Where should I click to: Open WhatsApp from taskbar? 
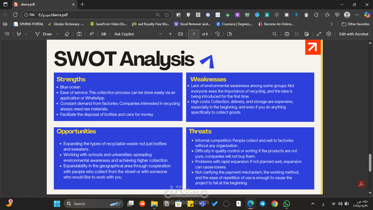pyautogui.click(x=286, y=204)
